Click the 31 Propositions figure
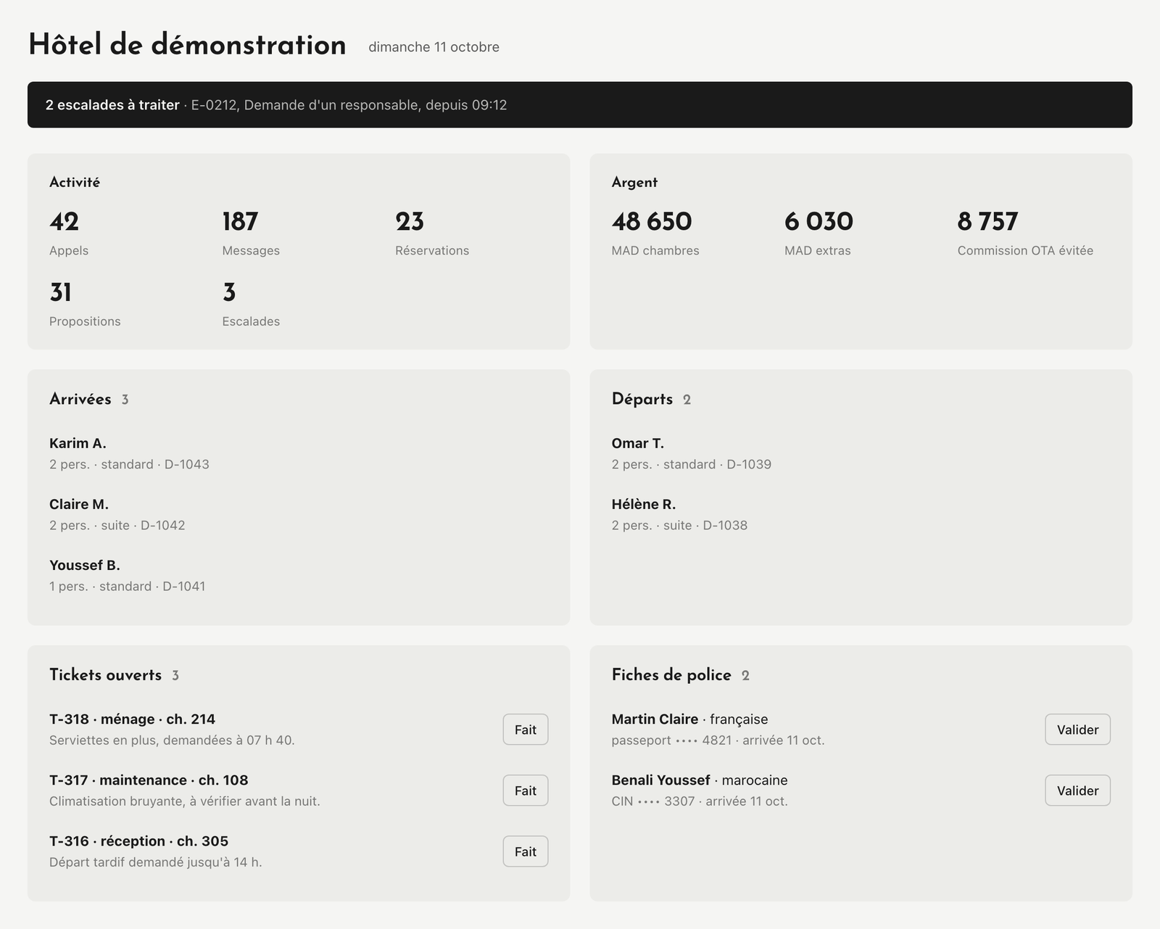Screen dimensions: 1160x929 60,293
